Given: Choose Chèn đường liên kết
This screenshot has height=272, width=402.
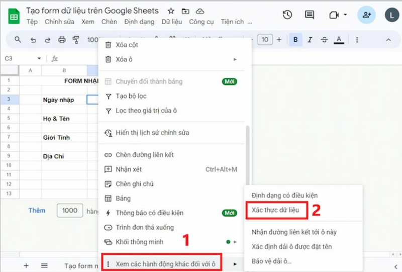Looking at the screenshot, I should (171, 155).
